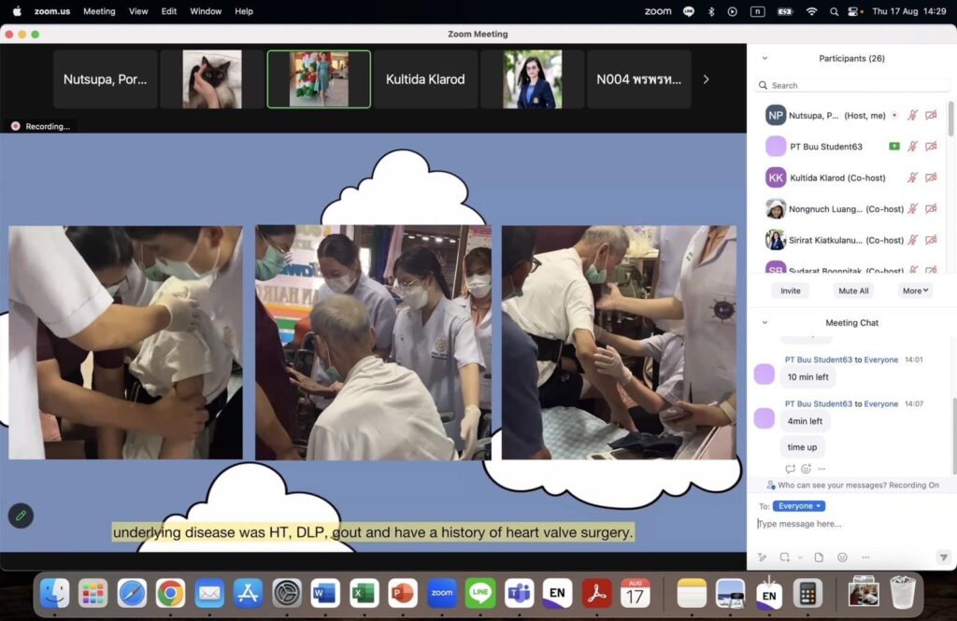Open Microsoft Teams from the dock

(519, 593)
